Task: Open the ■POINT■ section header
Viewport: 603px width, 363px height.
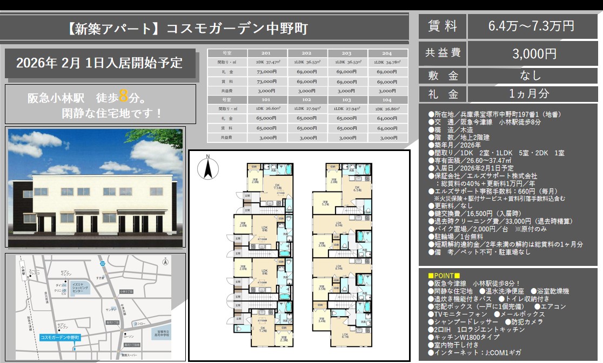Action: [x=444, y=275]
